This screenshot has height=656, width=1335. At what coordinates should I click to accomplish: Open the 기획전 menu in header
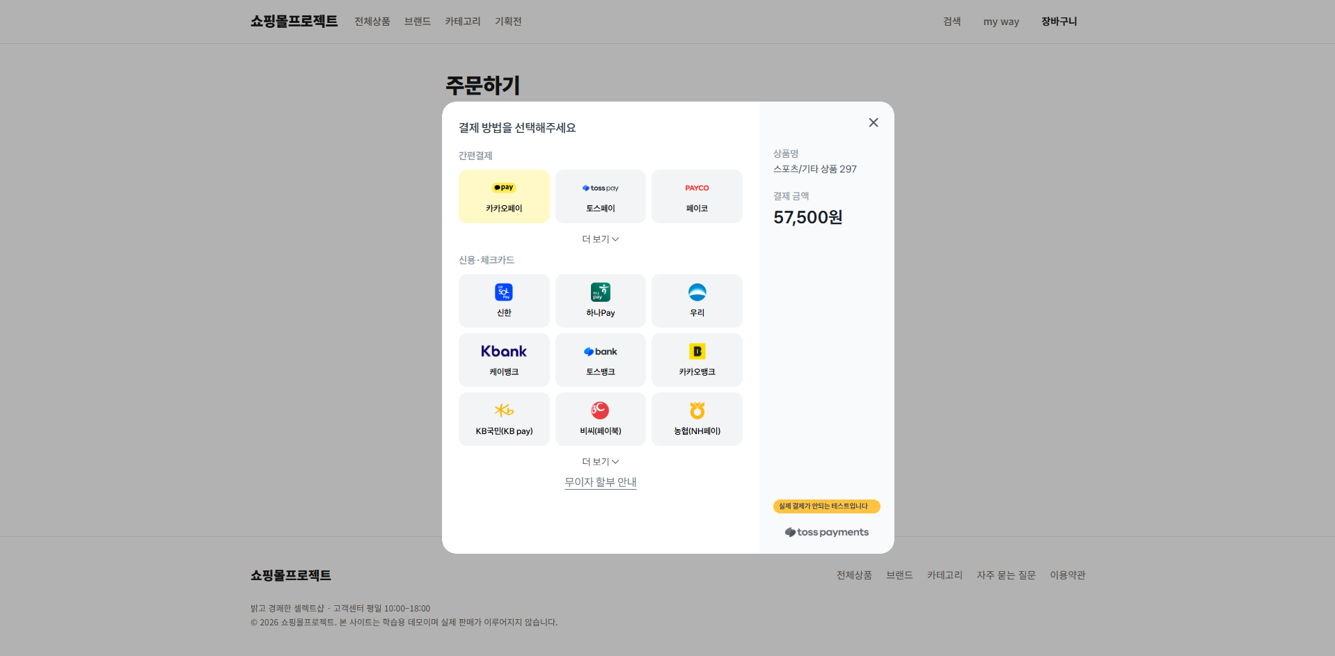[x=508, y=22]
